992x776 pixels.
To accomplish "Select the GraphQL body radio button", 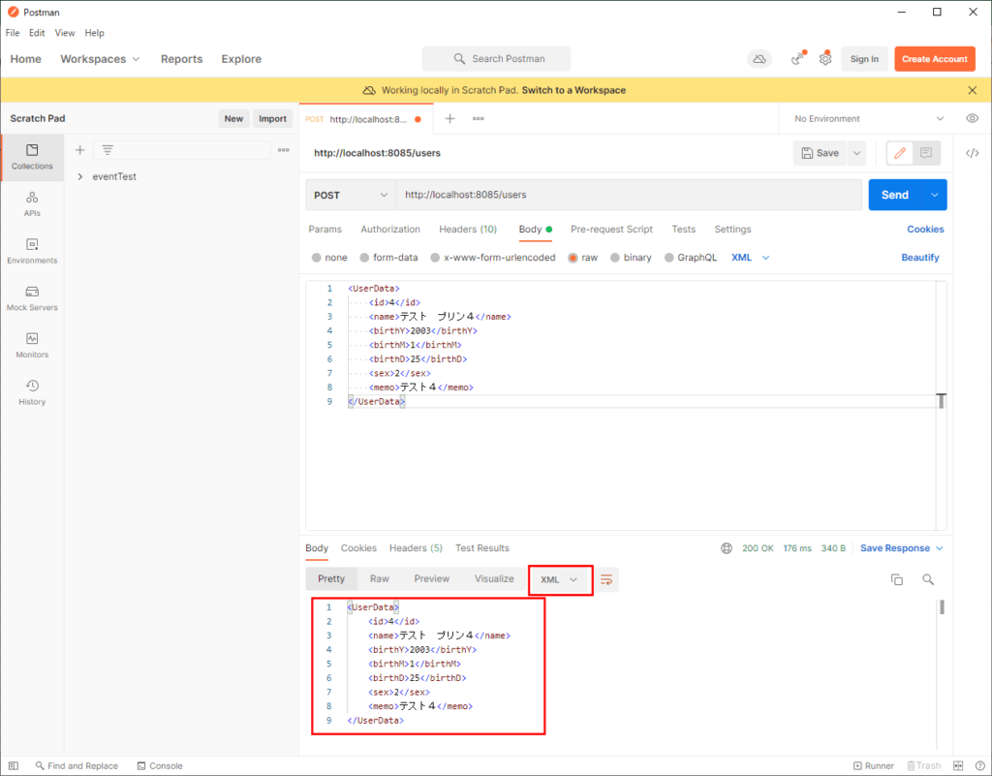I will tap(668, 258).
